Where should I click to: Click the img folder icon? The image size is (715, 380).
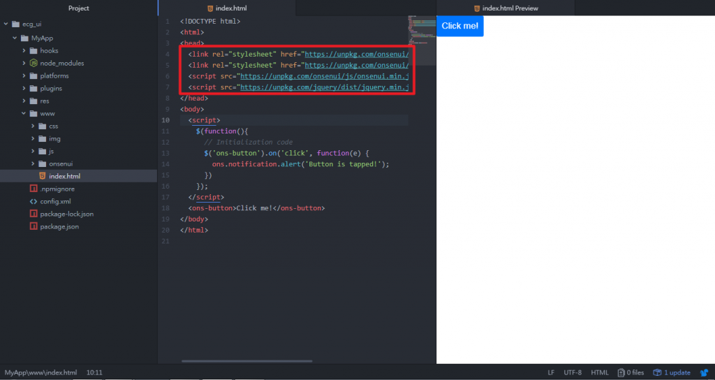click(x=43, y=139)
